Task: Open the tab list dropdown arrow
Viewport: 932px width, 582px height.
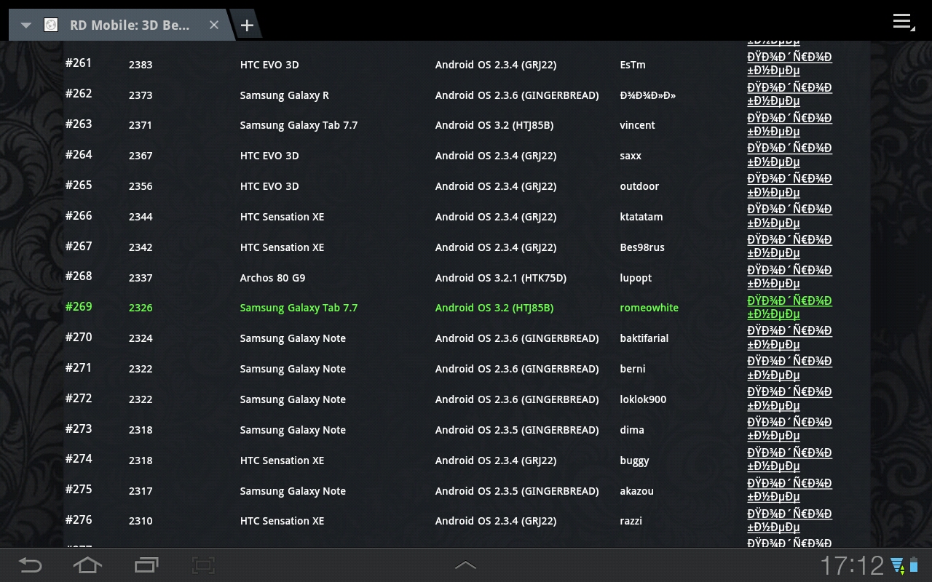Action: pyautogui.click(x=26, y=25)
